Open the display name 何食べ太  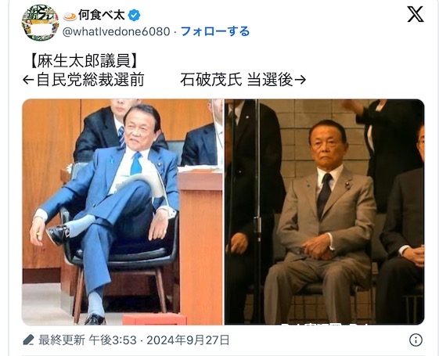[x=102, y=15]
